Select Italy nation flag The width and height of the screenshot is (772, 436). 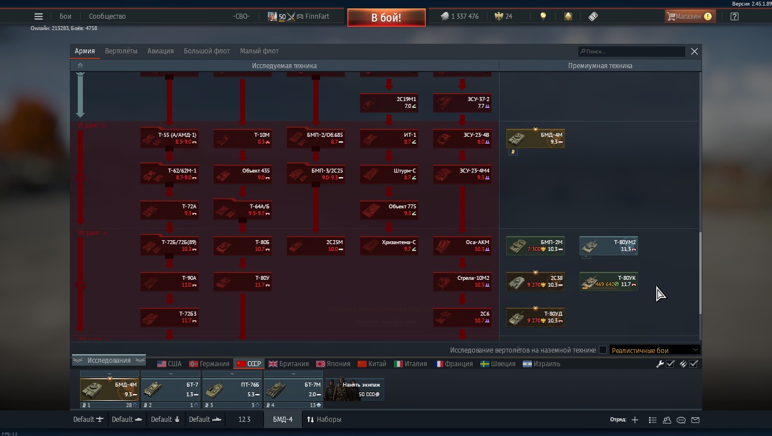[x=410, y=364]
